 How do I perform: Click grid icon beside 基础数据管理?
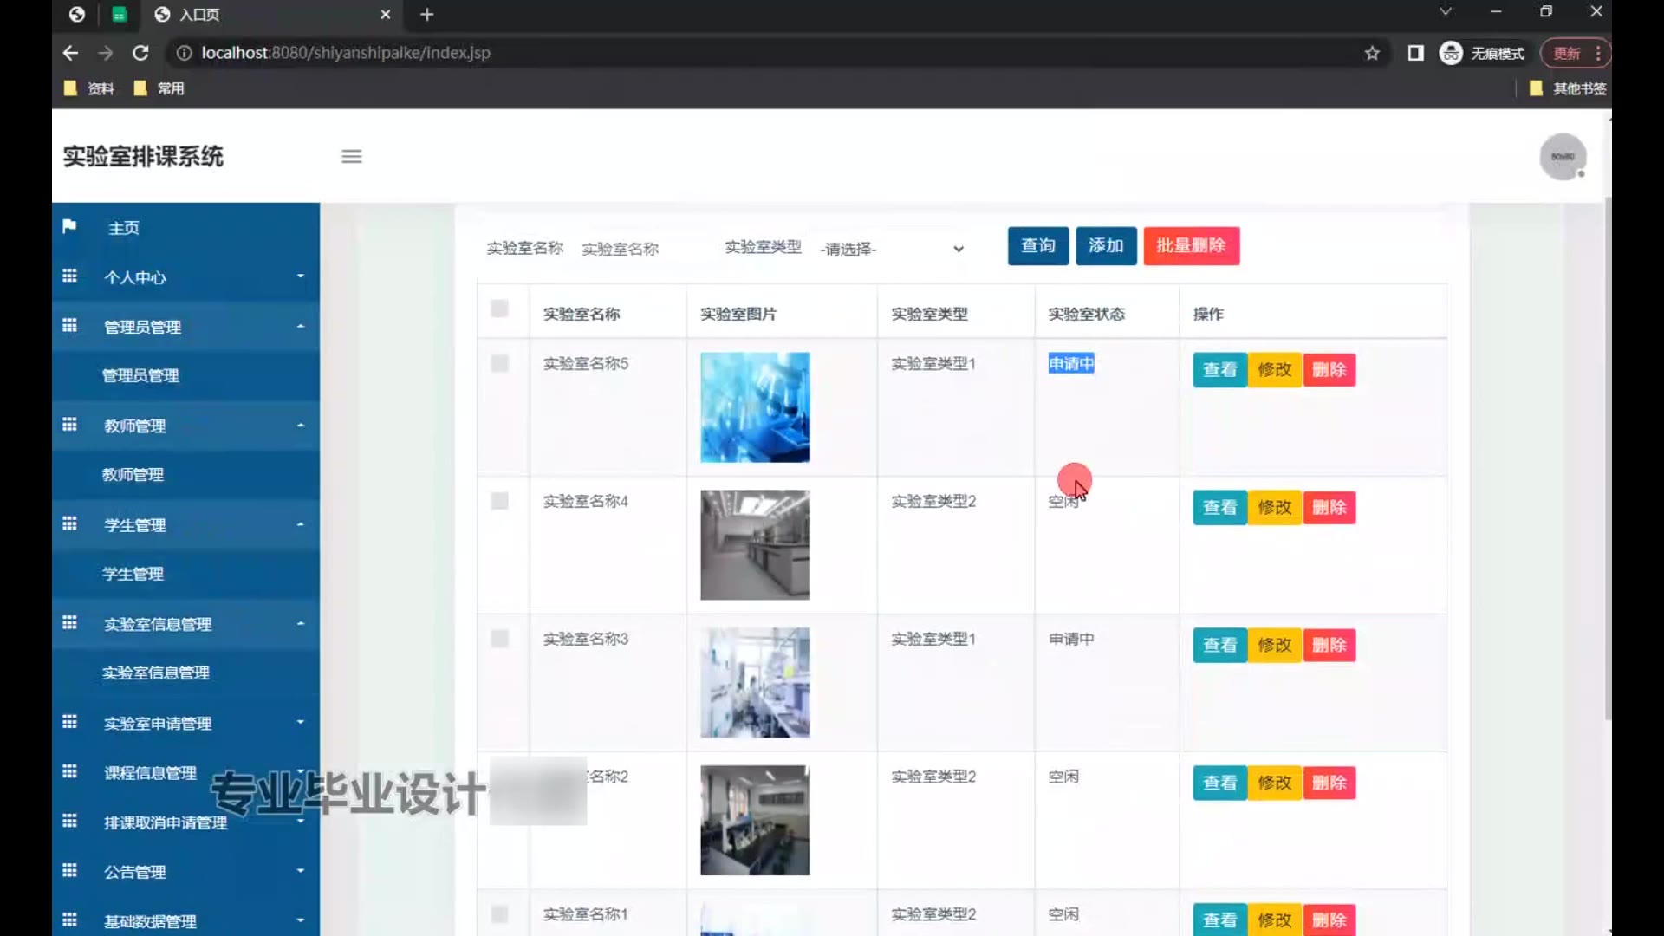[x=69, y=920]
